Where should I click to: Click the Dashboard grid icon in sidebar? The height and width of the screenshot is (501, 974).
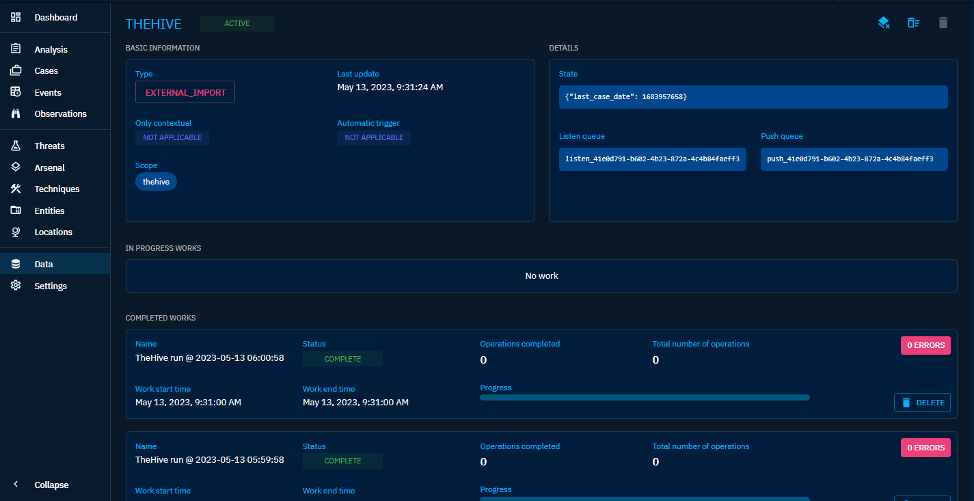(x=16, y=17)
